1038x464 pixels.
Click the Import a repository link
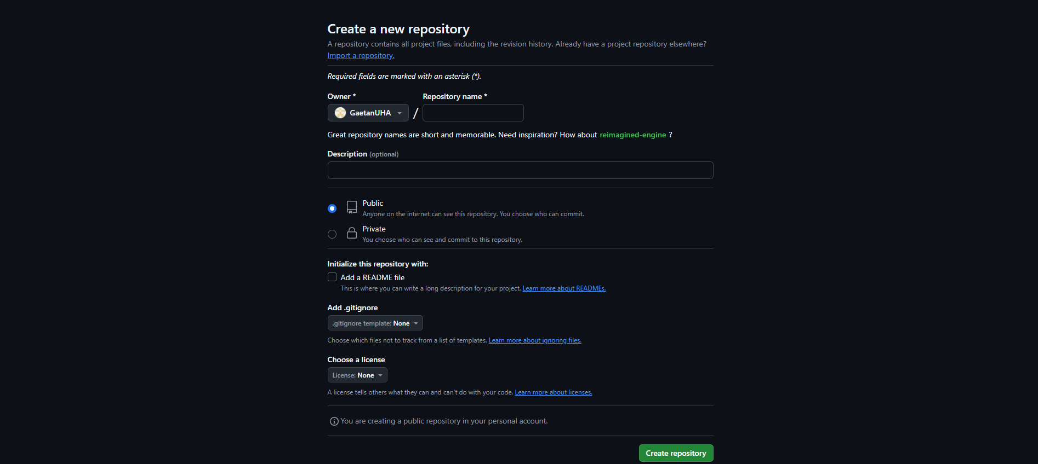(x=361, y=56)
